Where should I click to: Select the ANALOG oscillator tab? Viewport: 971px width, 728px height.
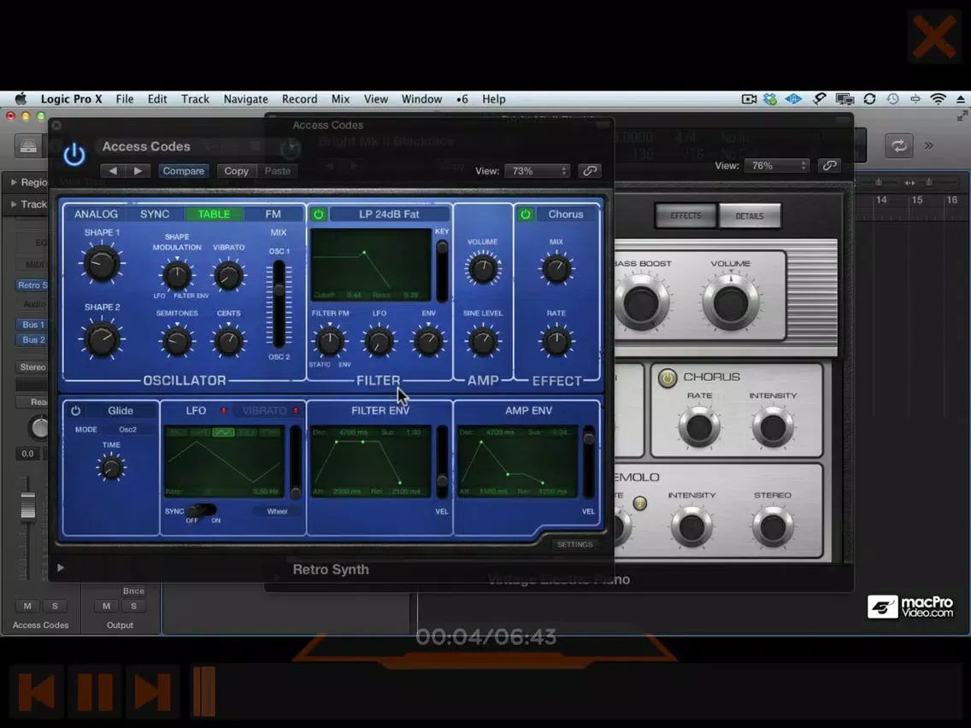96,214
